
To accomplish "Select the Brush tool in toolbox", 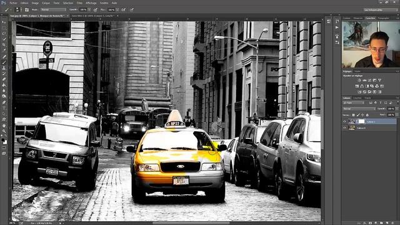I will (x=4, y=62).
